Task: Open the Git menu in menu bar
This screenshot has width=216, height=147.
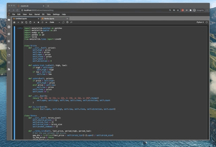Action: tap(44, 14)
